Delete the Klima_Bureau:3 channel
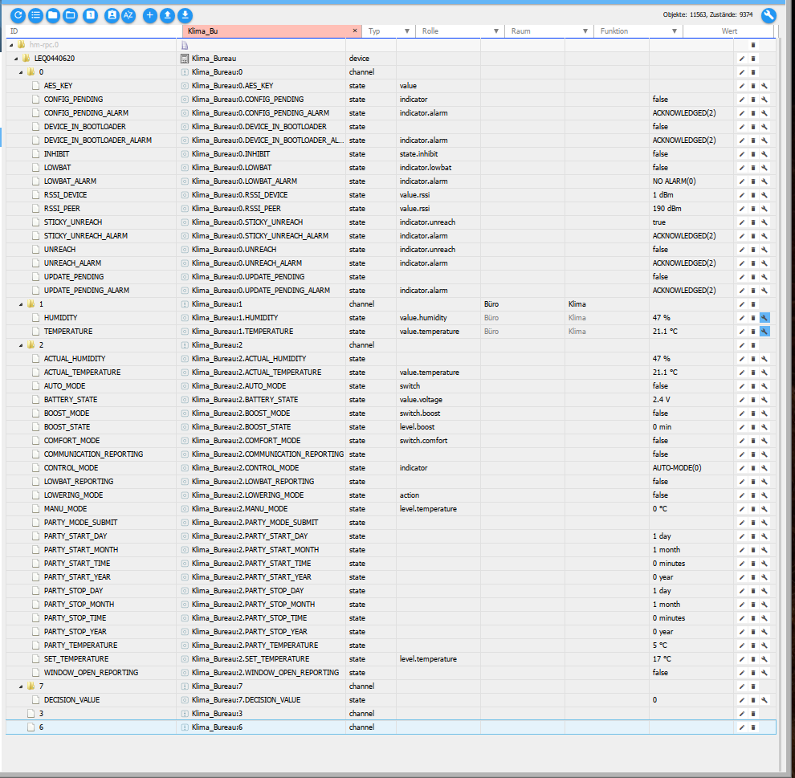This screenshot has width=795, height=778. point(753,714)
